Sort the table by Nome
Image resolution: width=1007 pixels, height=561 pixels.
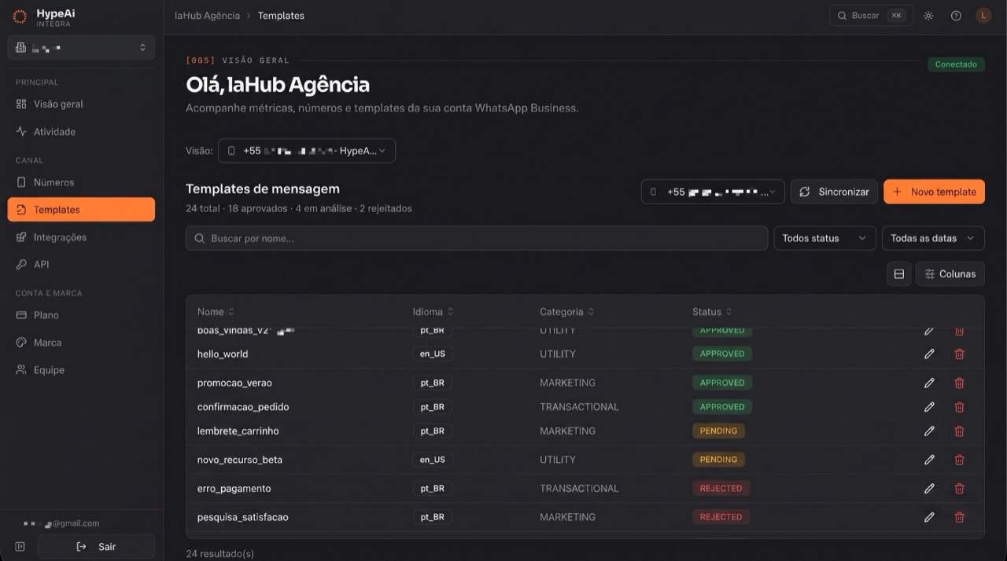pos(216,312)
